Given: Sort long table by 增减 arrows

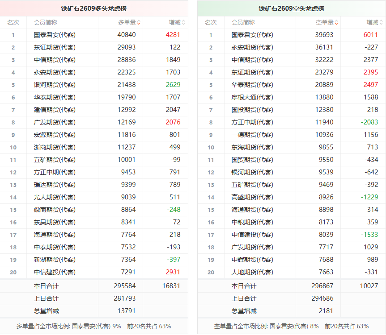Looking at the screenshot, I should (183, 23).
